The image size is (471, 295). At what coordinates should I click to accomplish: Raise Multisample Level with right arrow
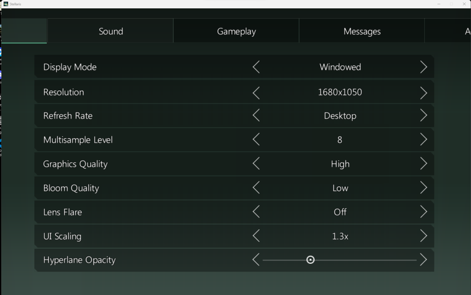pos(424,139)
